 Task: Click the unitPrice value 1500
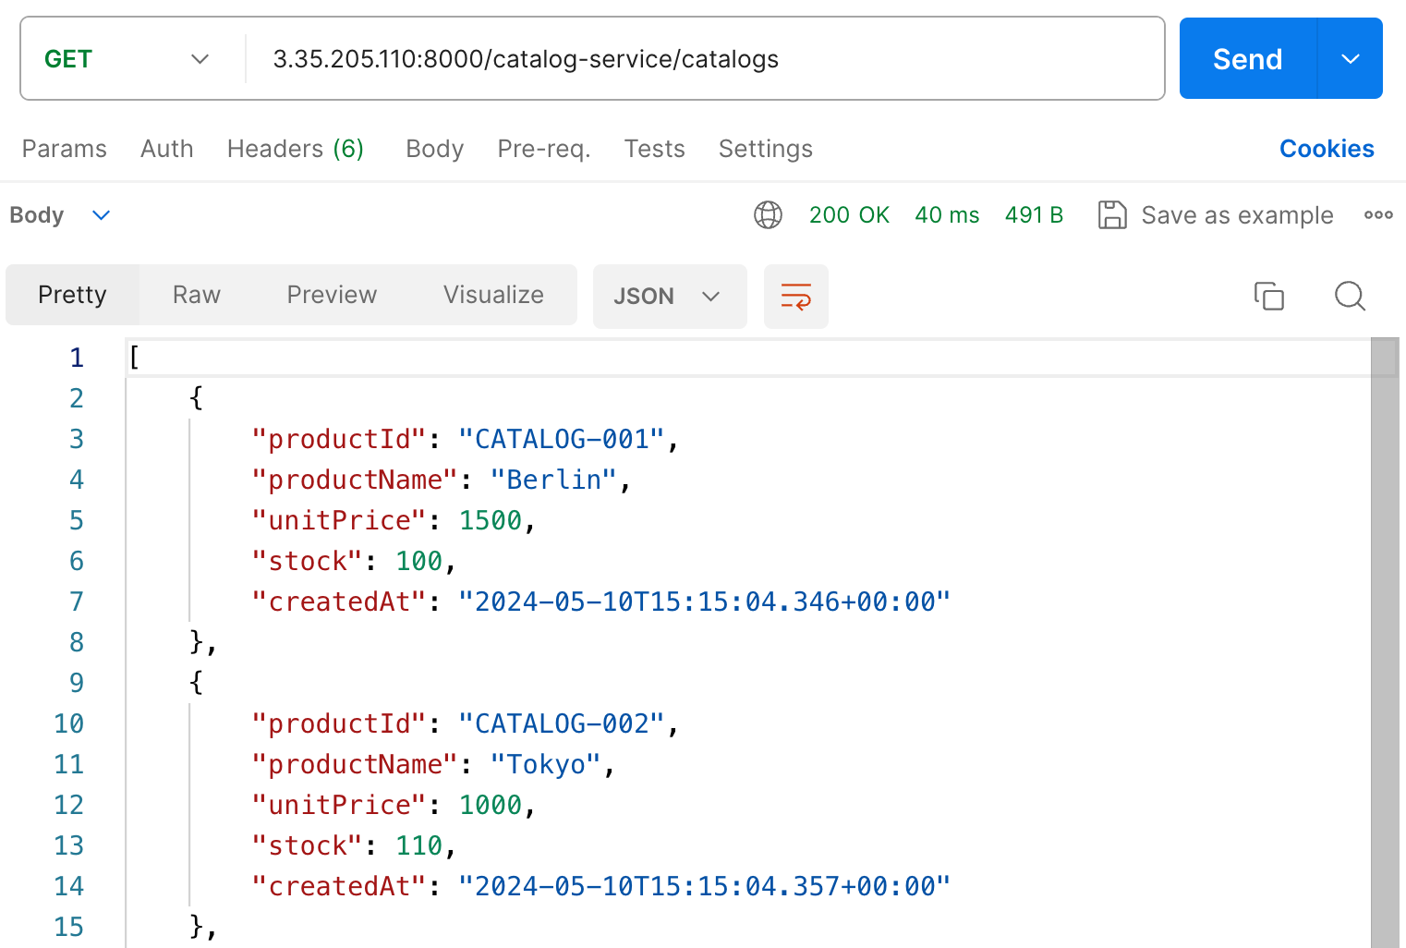coord(491,520)
